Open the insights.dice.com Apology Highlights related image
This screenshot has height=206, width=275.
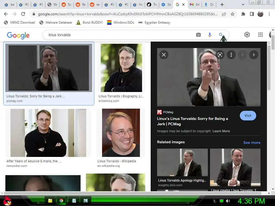pyautogui.click(x=182, y=162)
